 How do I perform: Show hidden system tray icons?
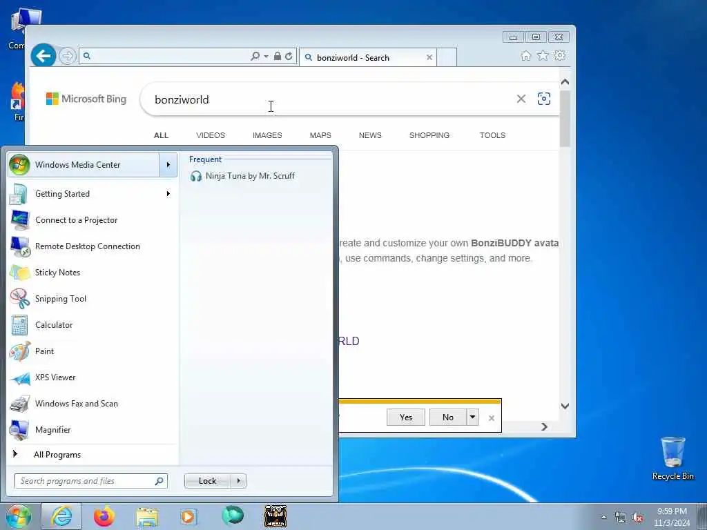tap(603, 518)
